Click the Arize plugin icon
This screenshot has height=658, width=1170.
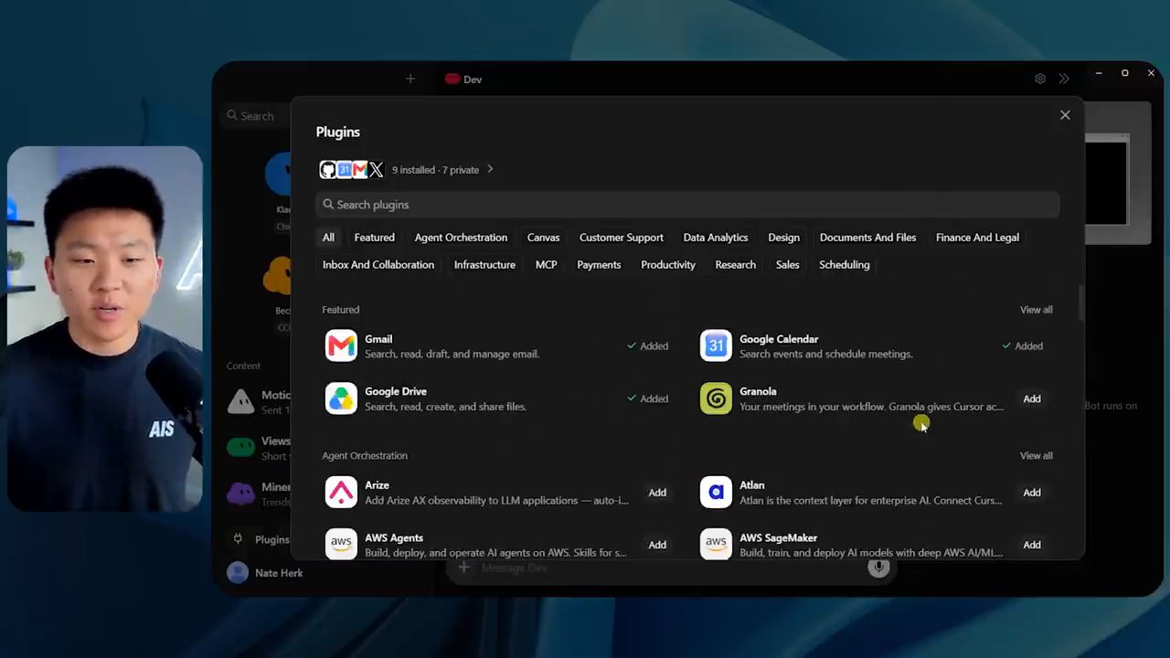pyautogui.click(x=341, y=493)
